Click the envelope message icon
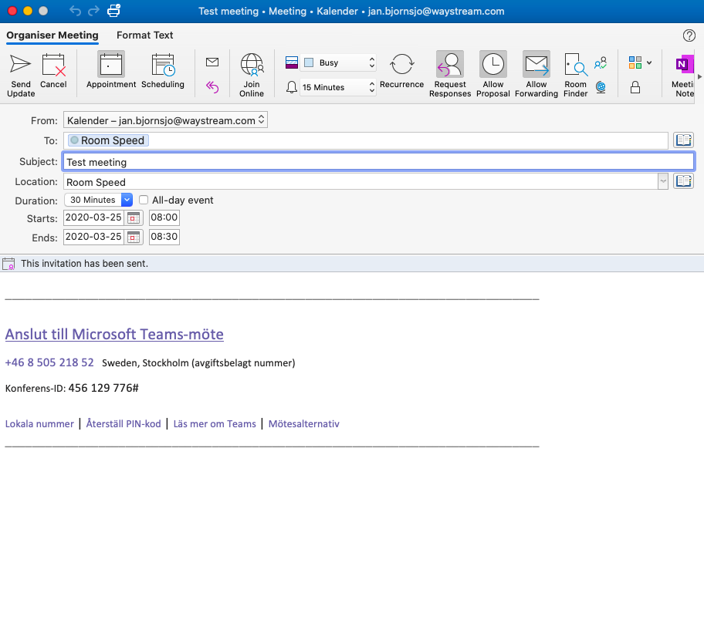Viewport: 704px width, 637px height. [212, 62]
